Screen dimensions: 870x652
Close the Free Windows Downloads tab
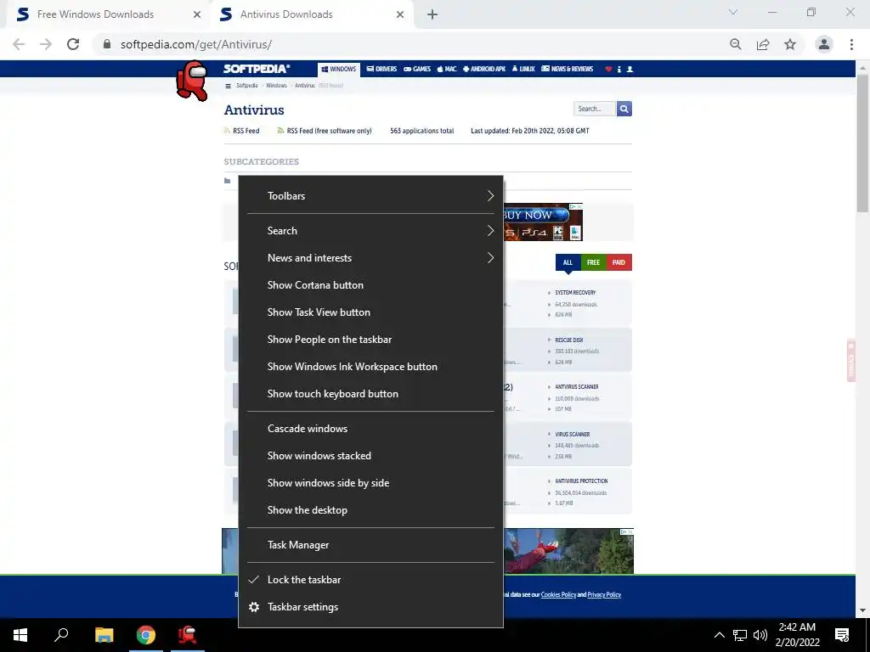197,14
